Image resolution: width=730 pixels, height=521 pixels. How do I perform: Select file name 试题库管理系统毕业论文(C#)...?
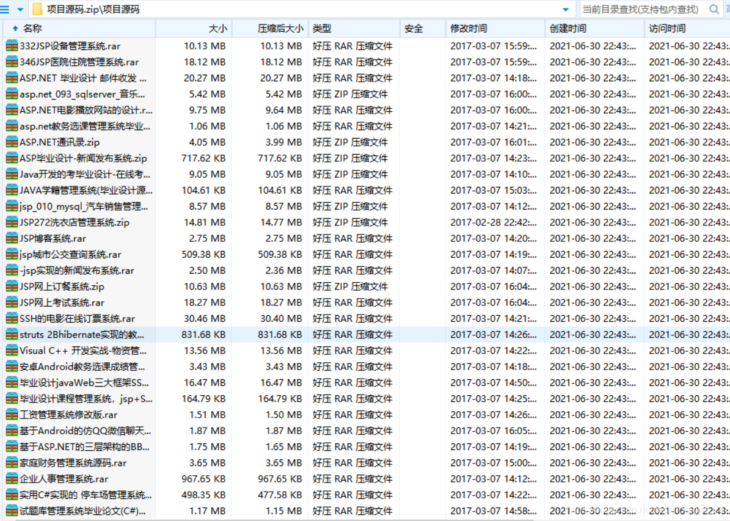tap(82, 511)
